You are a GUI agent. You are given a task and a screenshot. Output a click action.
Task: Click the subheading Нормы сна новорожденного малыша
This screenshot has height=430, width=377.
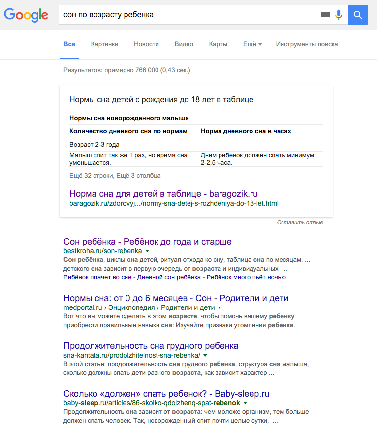point(129,118)
